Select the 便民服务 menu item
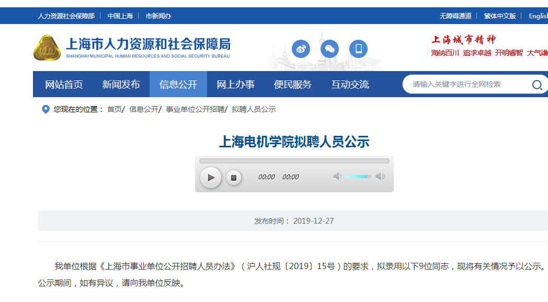Viewport: 548px width, 302px height. (x=292, y=85)
